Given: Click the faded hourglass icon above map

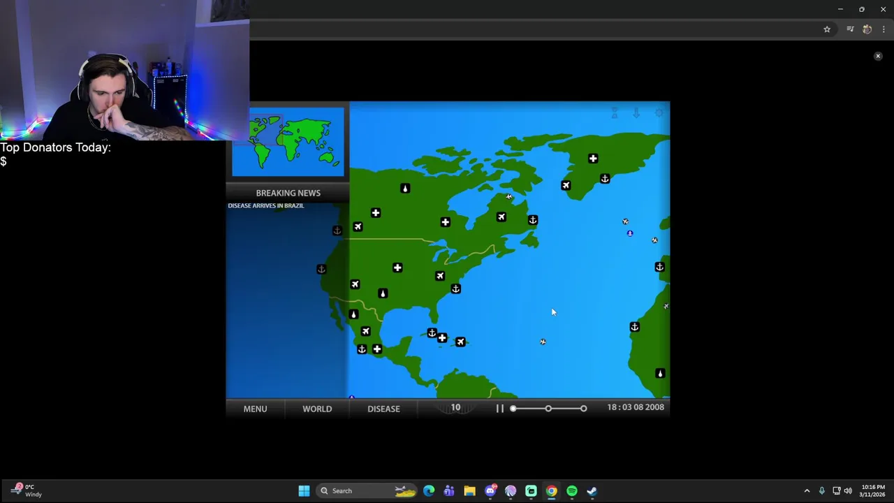Looking at the screenshot, I should pyautogui.click(x=615, y=113).
